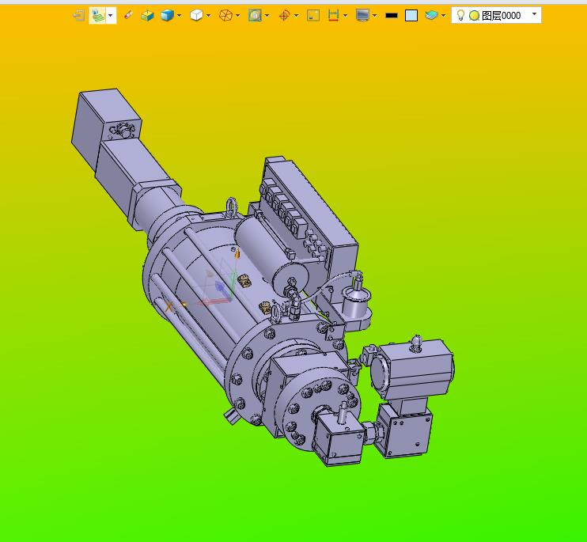Click the red crosshair target icon
This screenshot has height=542, width=587.
[x=285, y=15]
